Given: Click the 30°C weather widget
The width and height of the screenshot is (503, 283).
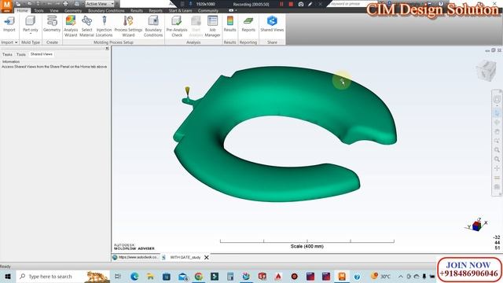Looking at the screenshot, I should [x=380, y=276].
